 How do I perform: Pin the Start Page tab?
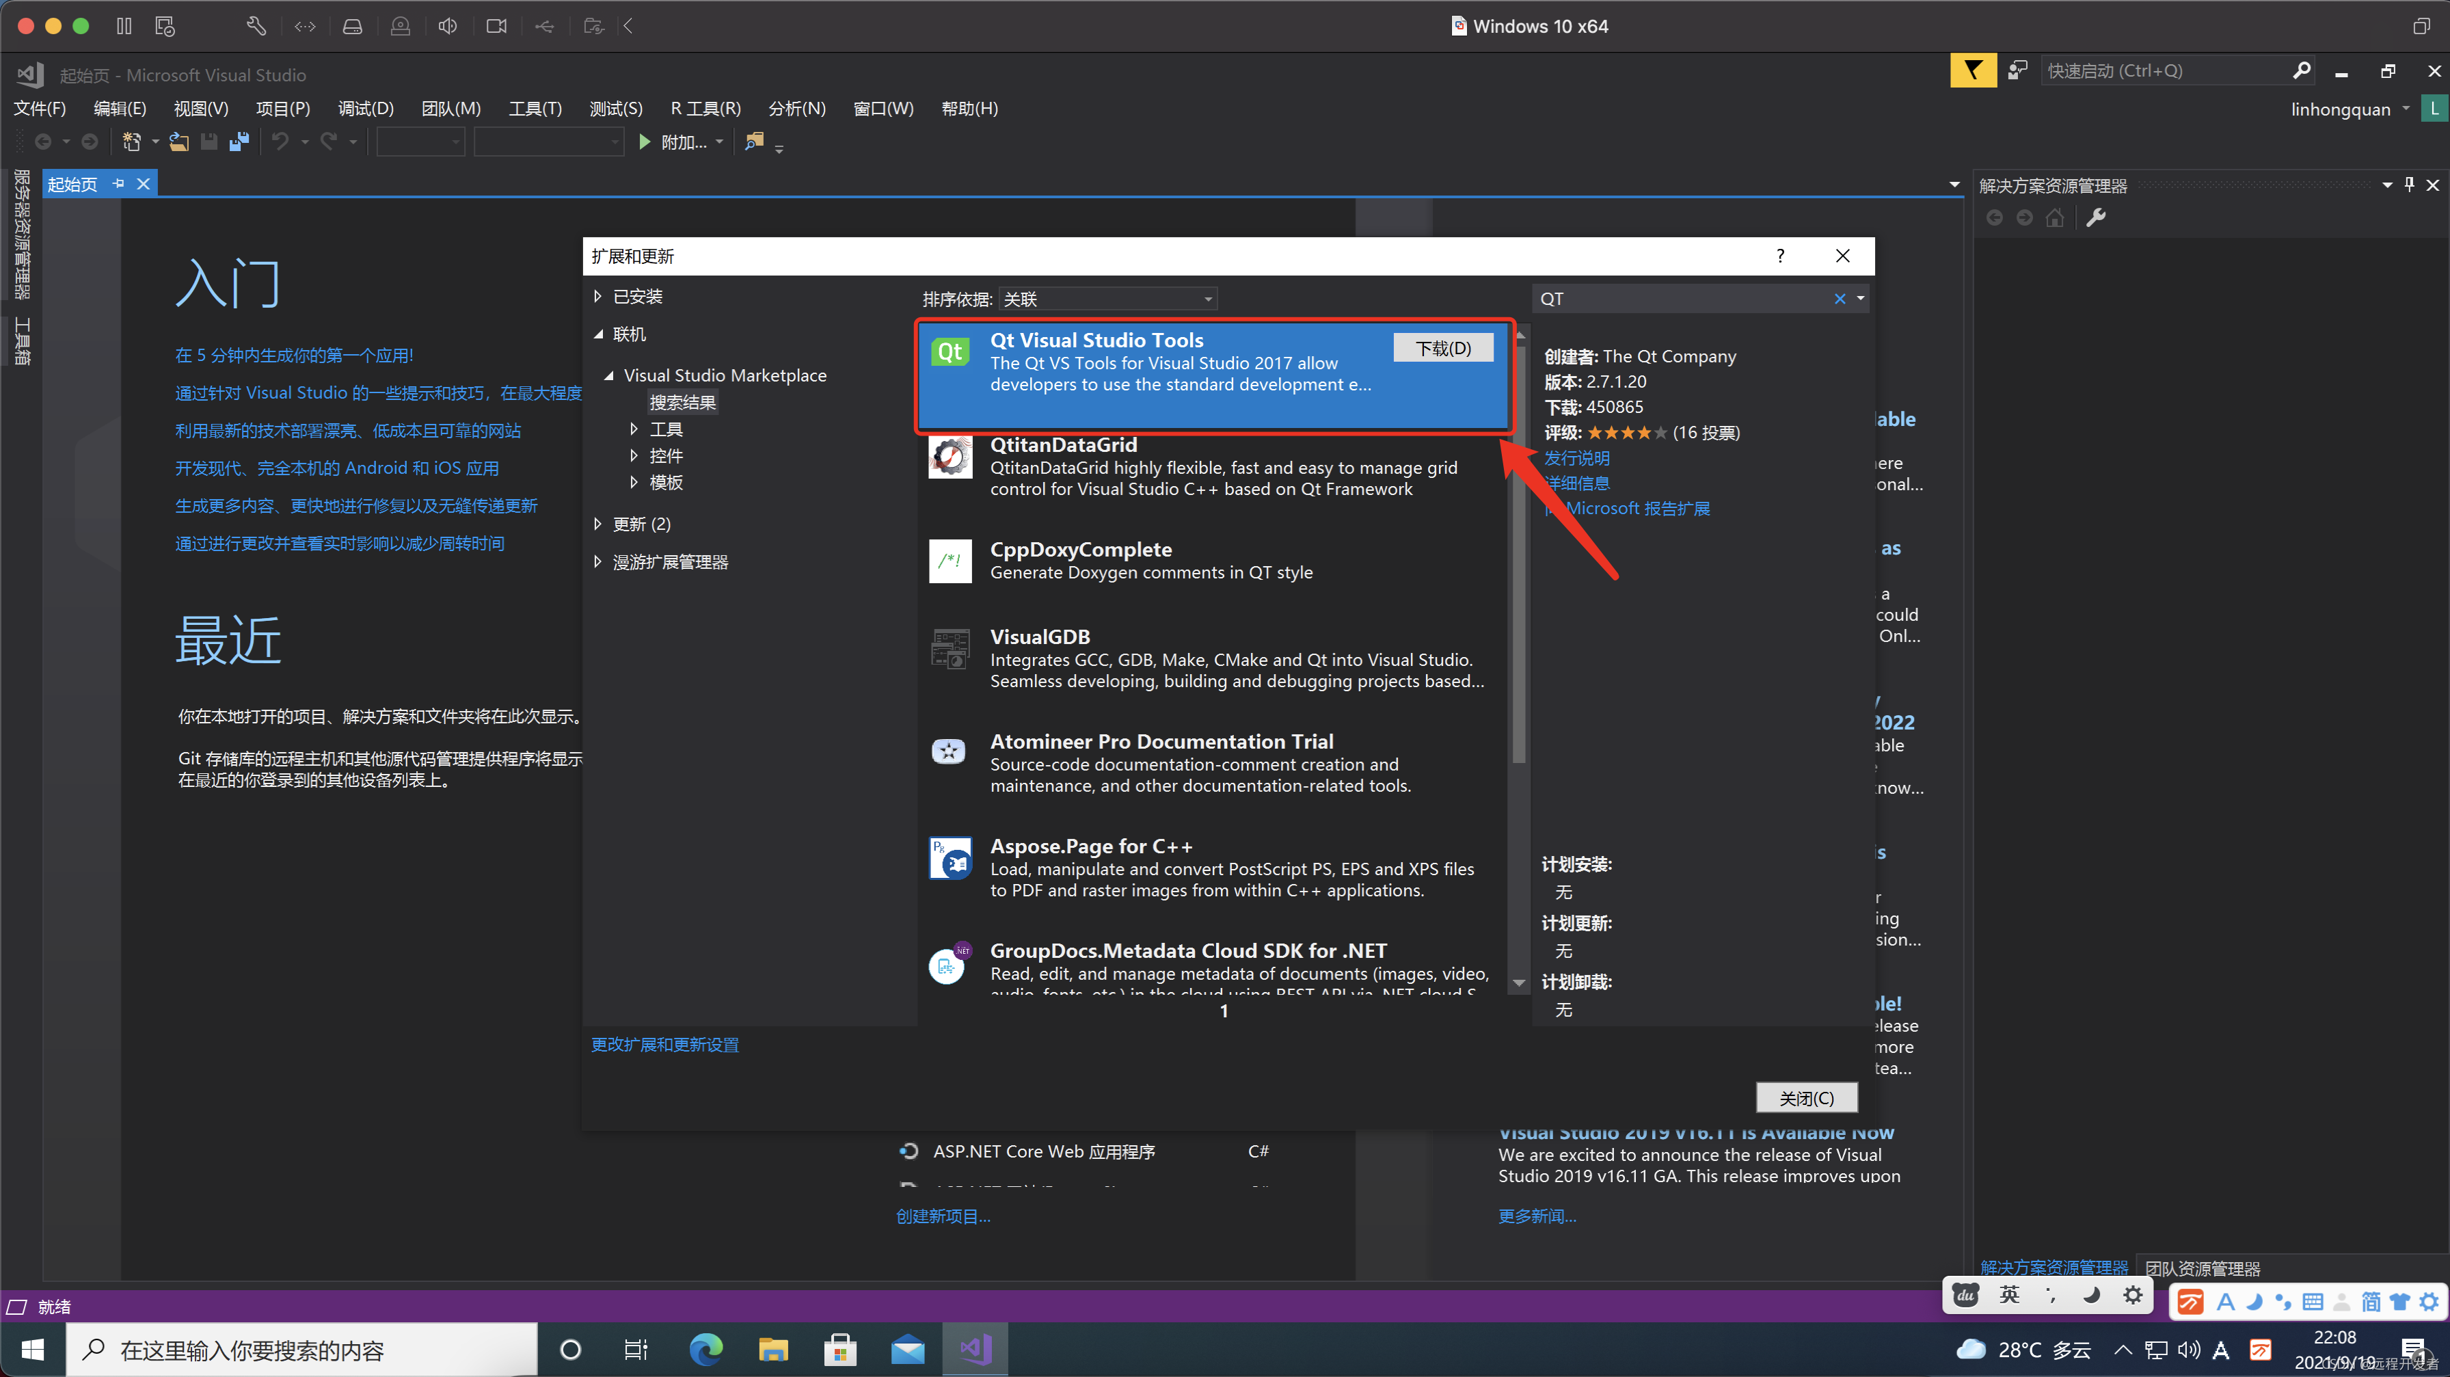click(119, 183)
